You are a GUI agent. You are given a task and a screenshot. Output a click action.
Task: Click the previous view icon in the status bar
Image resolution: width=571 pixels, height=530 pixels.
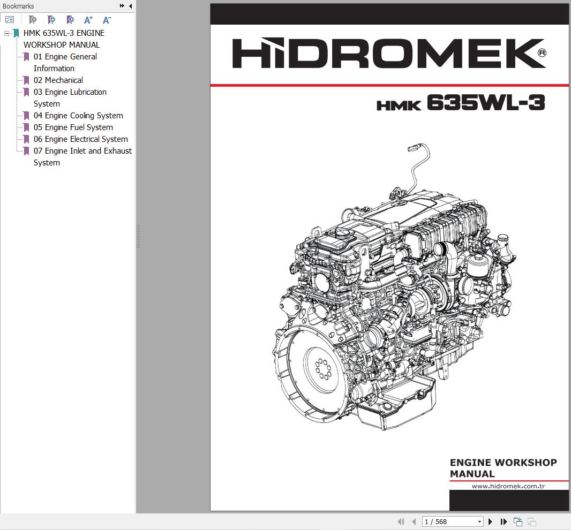517,521
